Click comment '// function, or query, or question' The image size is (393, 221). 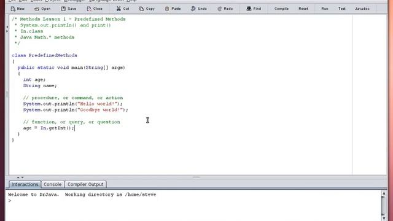(71, 122)
